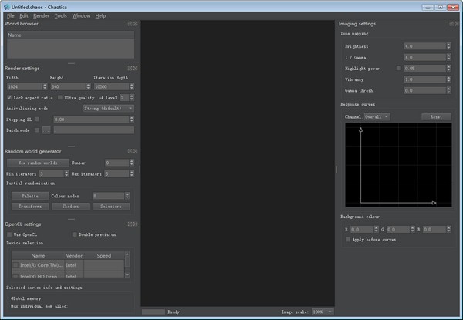Click the Batch mode browse button
The height and width of the screenshot is (320, 463).
46,130
